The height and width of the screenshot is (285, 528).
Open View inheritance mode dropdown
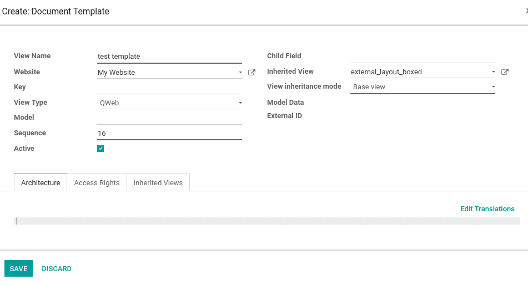(423, 87)
